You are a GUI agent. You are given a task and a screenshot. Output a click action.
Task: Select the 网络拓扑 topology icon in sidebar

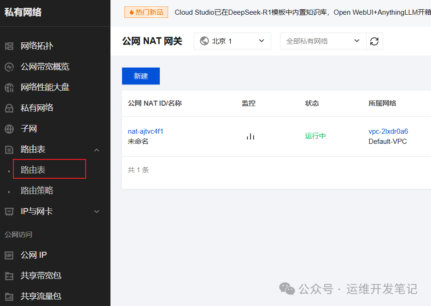click(10, 46)
